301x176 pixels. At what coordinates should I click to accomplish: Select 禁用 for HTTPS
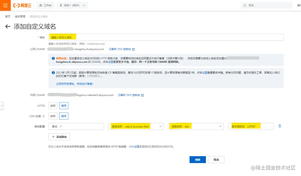(64, 106)
